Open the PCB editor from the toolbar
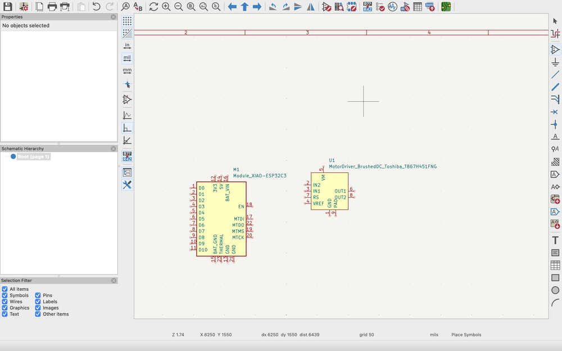 (x=446, y=7)
